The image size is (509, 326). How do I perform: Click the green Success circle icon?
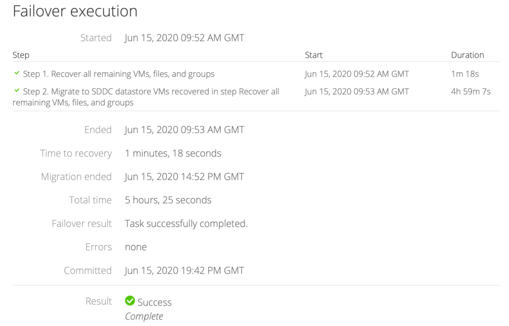(130, 301)
